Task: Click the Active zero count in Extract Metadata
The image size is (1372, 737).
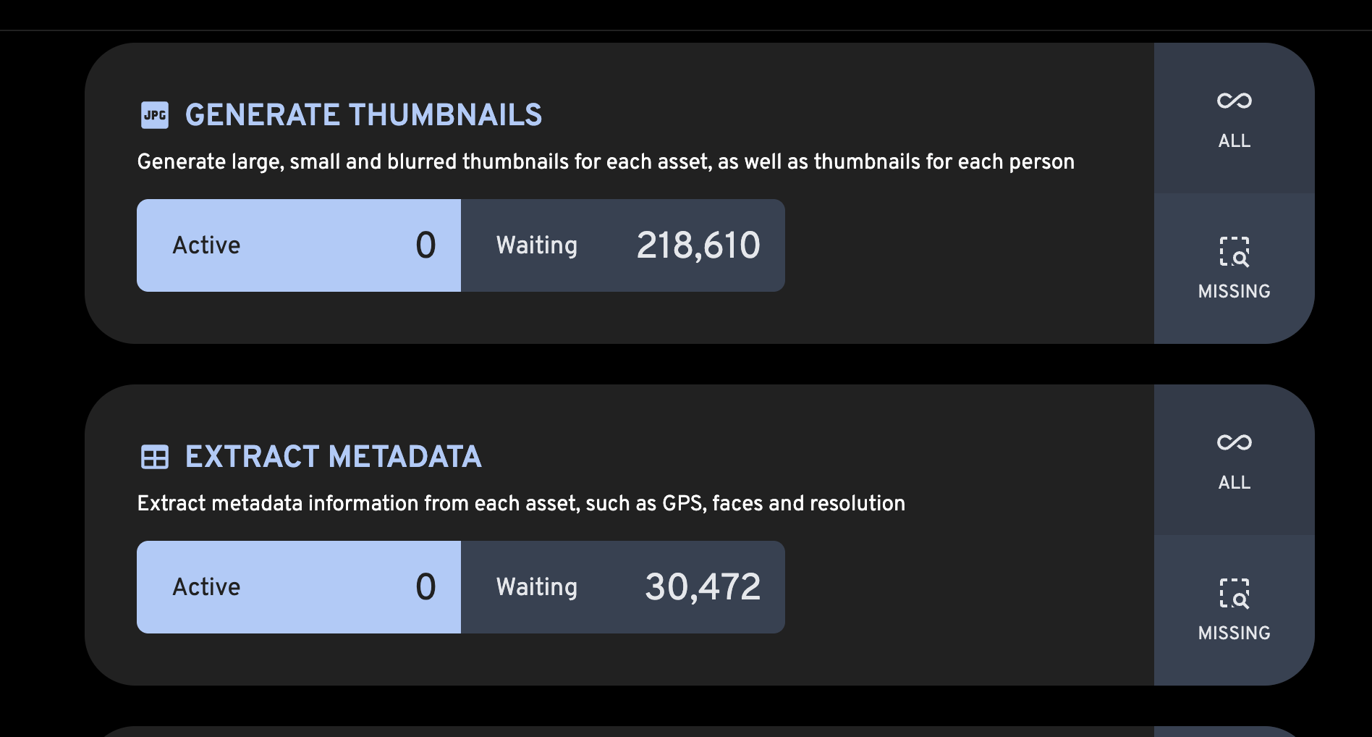Action: pyautogui.click(x=425, y=587)
